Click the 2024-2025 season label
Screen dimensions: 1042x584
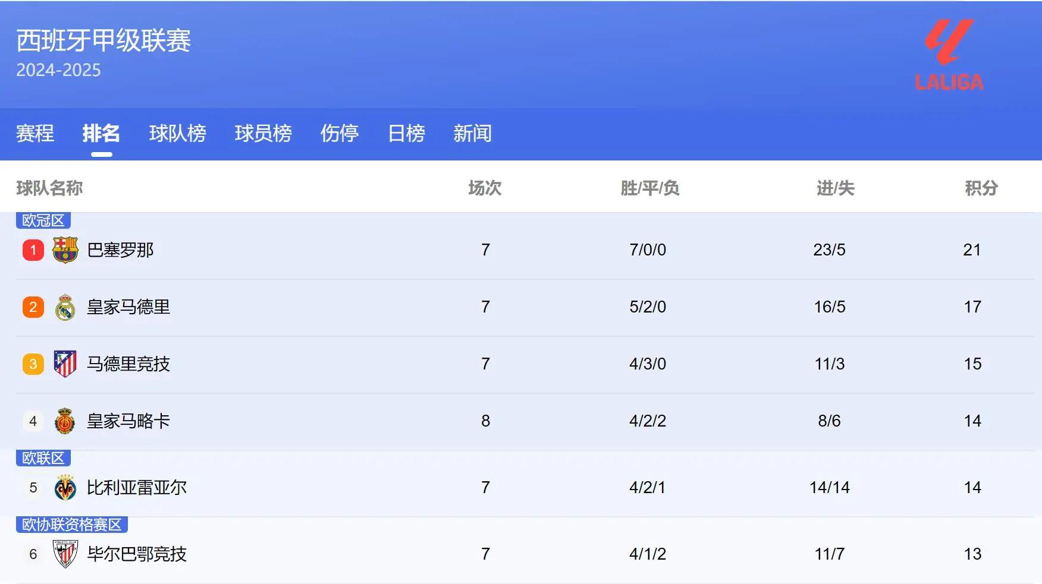58,70
